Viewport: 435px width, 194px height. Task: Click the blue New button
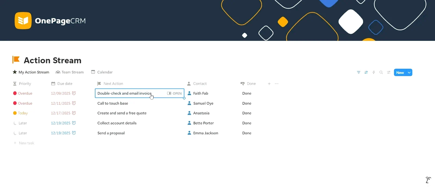pos(400,73)
